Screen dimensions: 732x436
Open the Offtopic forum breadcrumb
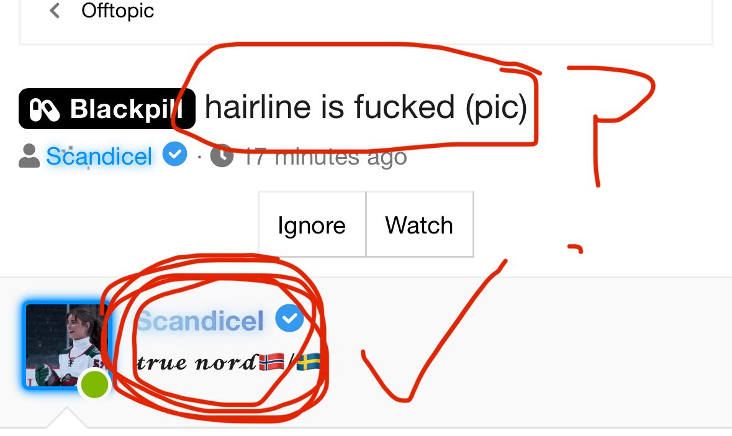click(117, 11)
